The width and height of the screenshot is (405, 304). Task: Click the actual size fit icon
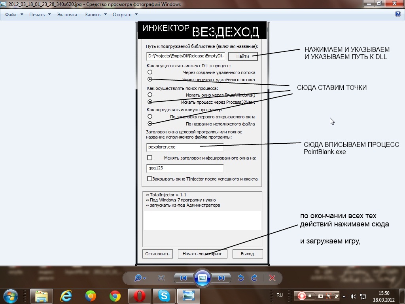pos(161,278)
